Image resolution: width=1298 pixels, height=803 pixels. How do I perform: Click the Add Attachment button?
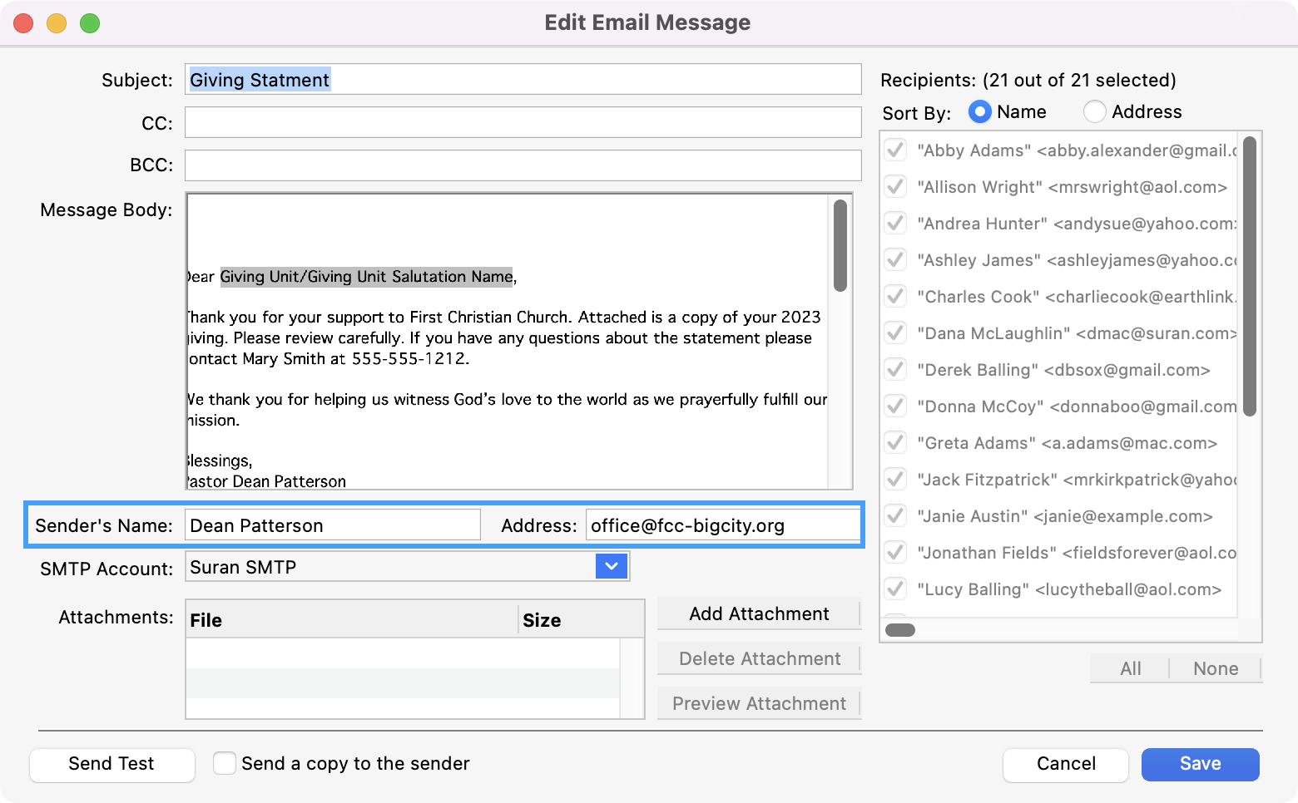click(x=759, y=613)
